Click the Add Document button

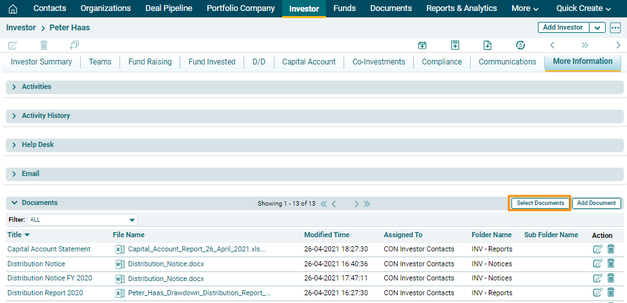tap(596, 203)
